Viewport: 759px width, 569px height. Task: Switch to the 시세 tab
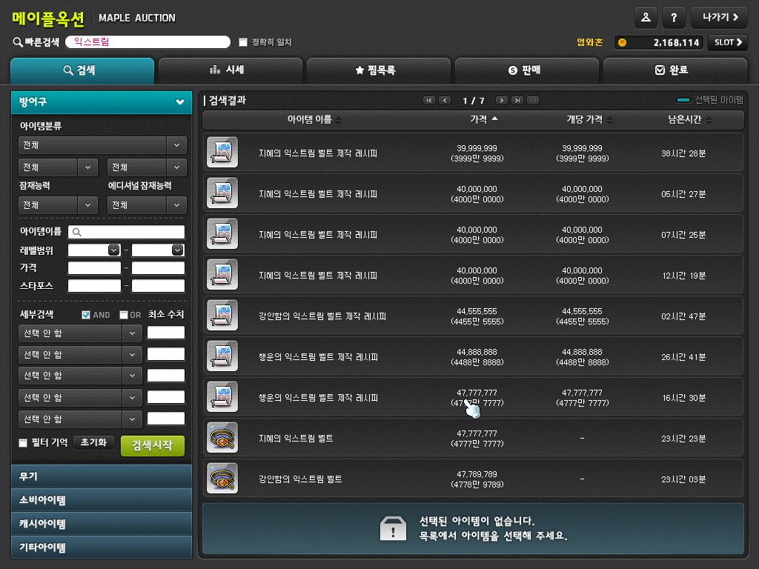pos(231,70)
